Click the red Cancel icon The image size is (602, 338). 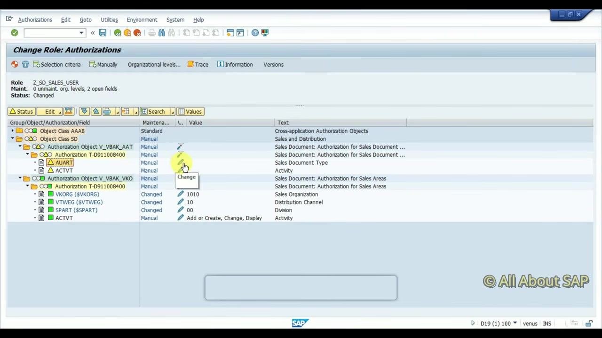click(137, 33)
